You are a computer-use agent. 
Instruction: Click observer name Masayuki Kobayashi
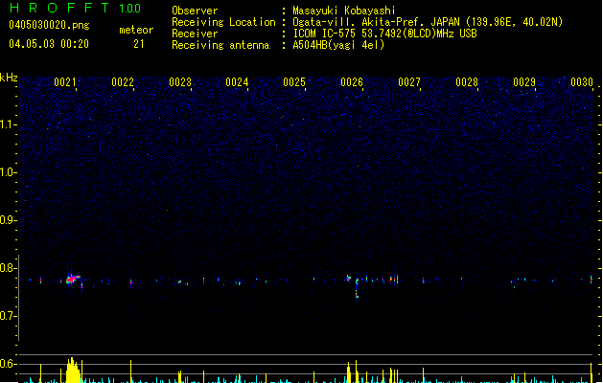pyautogui.click(x=344, y=11)
